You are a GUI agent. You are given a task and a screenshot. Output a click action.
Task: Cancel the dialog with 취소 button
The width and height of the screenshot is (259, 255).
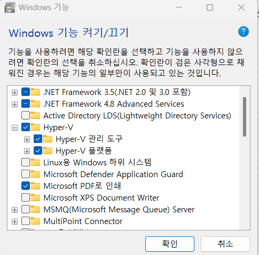coord(225,244)
